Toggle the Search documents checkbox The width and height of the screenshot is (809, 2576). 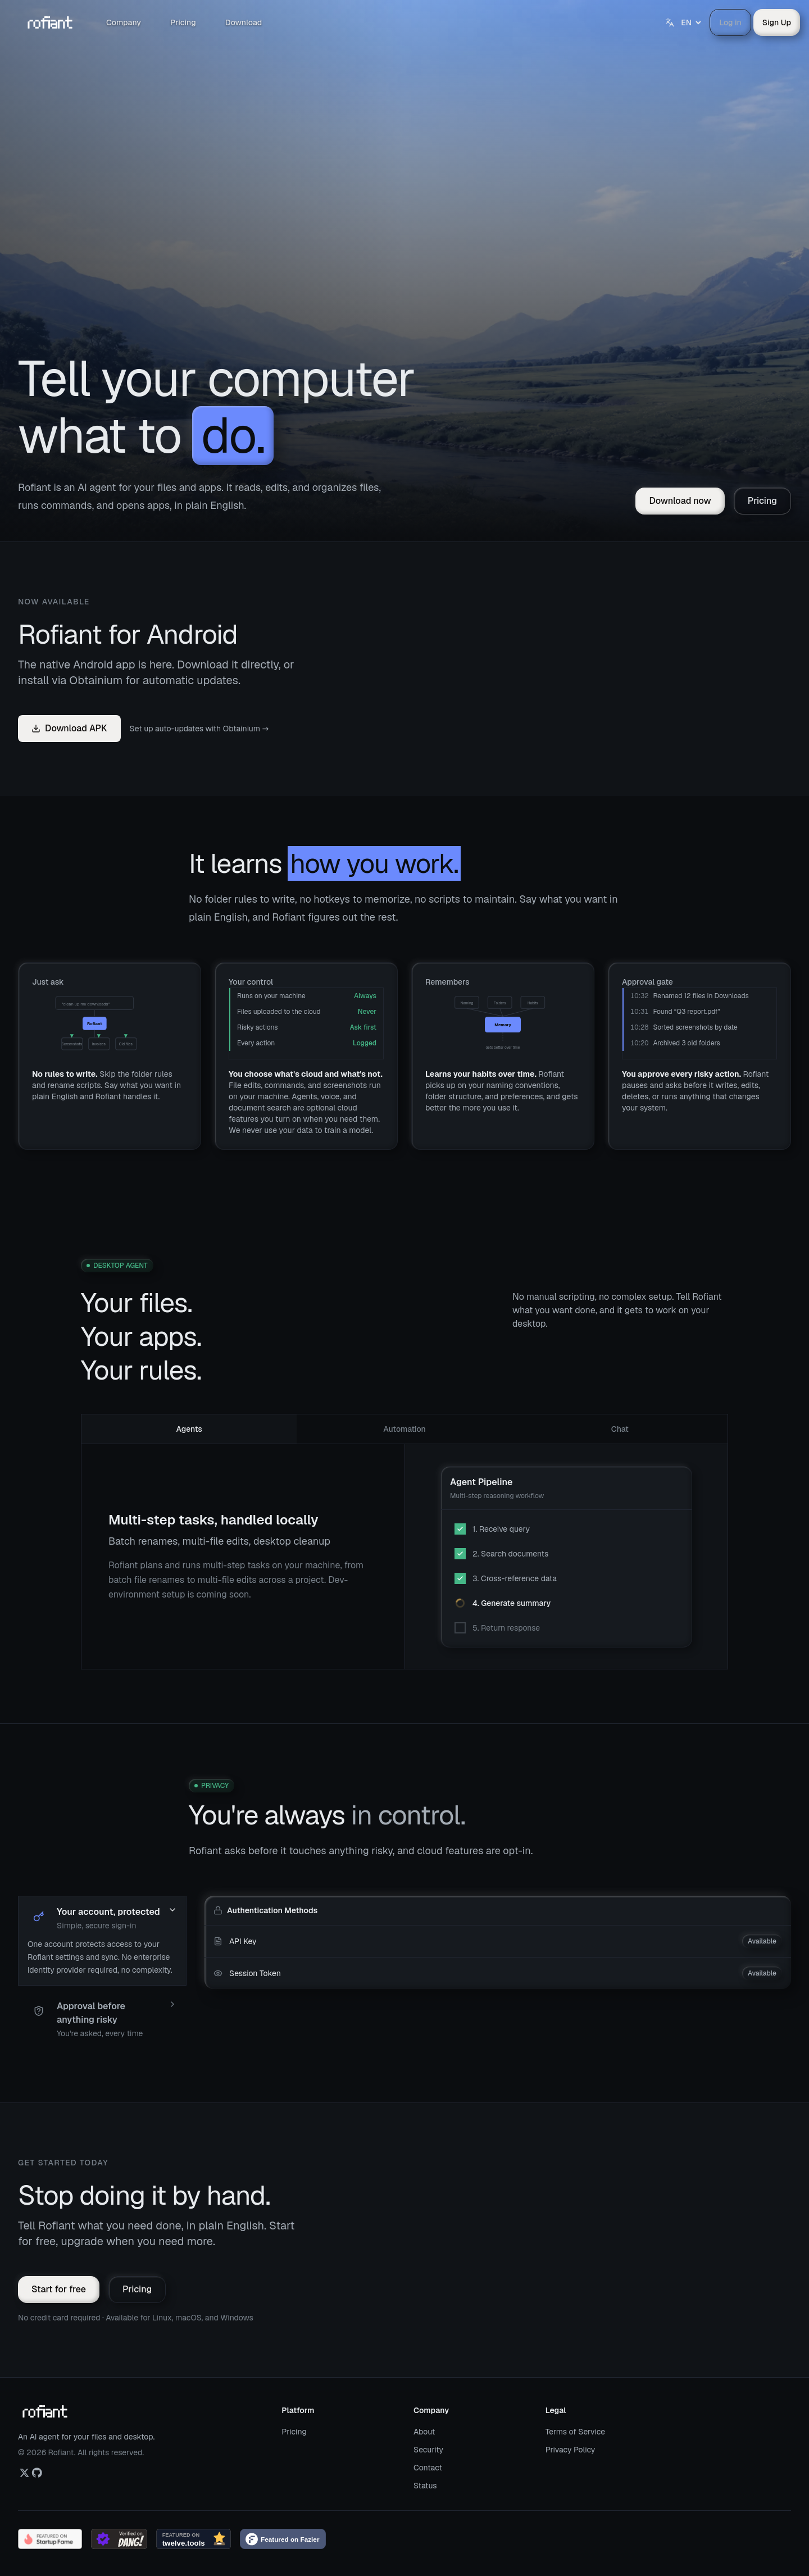coord(460,1554)
